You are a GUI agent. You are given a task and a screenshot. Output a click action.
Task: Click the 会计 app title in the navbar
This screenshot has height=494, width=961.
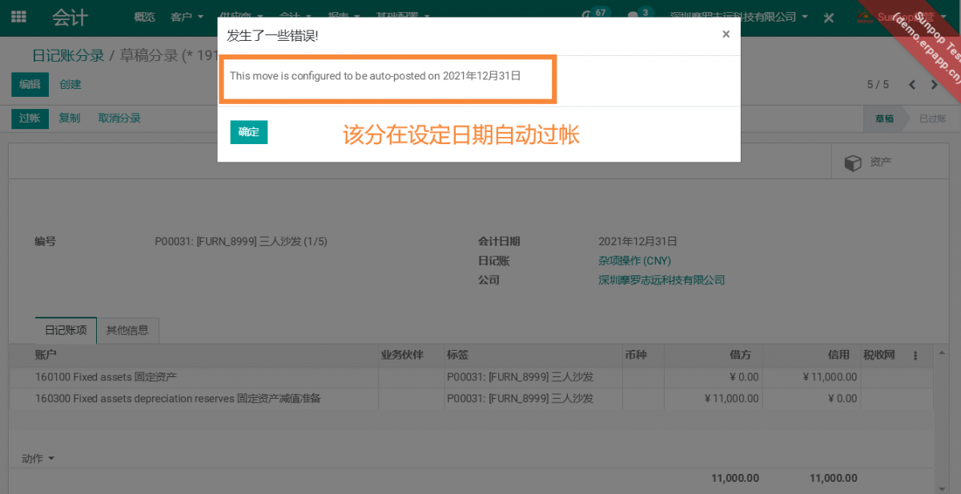(x=70, y=17)
